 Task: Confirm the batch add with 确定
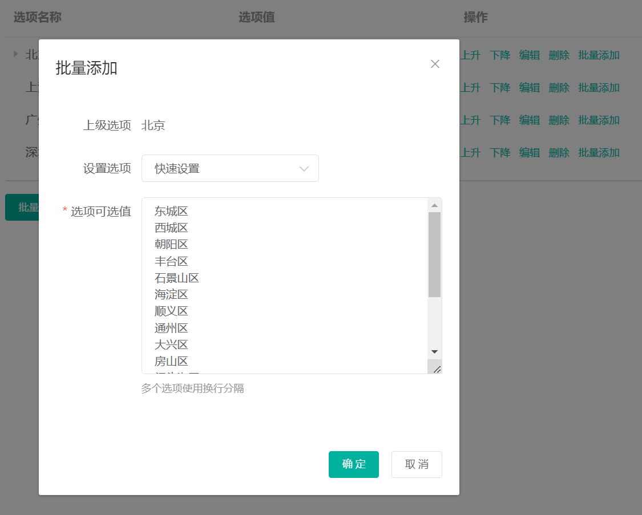353,464
